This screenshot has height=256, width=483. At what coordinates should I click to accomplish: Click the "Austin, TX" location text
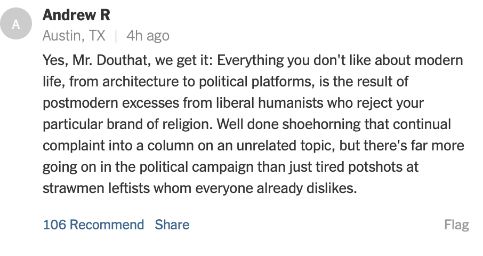click(74, 36)
